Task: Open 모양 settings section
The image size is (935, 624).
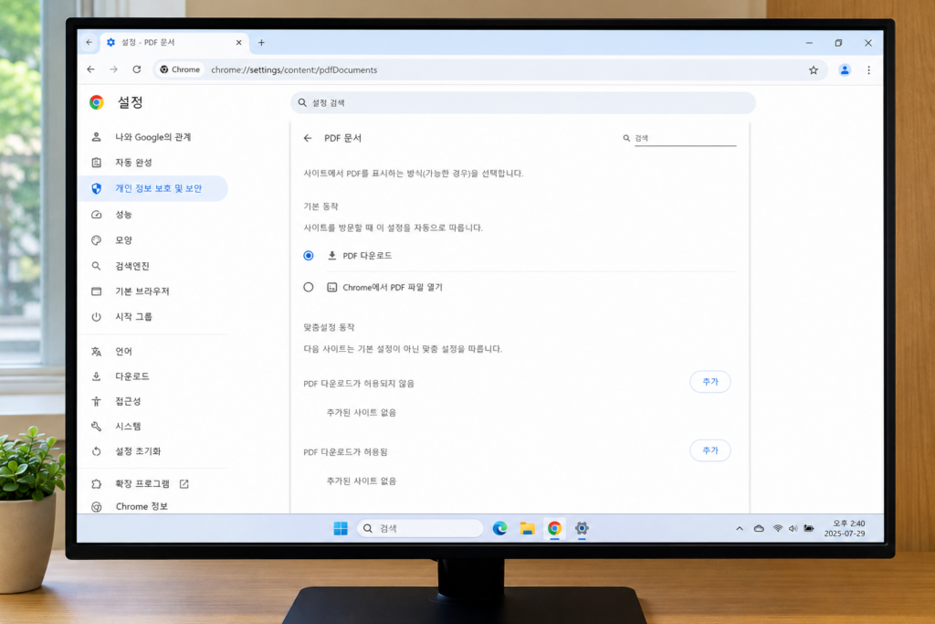Action: (x=153, y=239)
